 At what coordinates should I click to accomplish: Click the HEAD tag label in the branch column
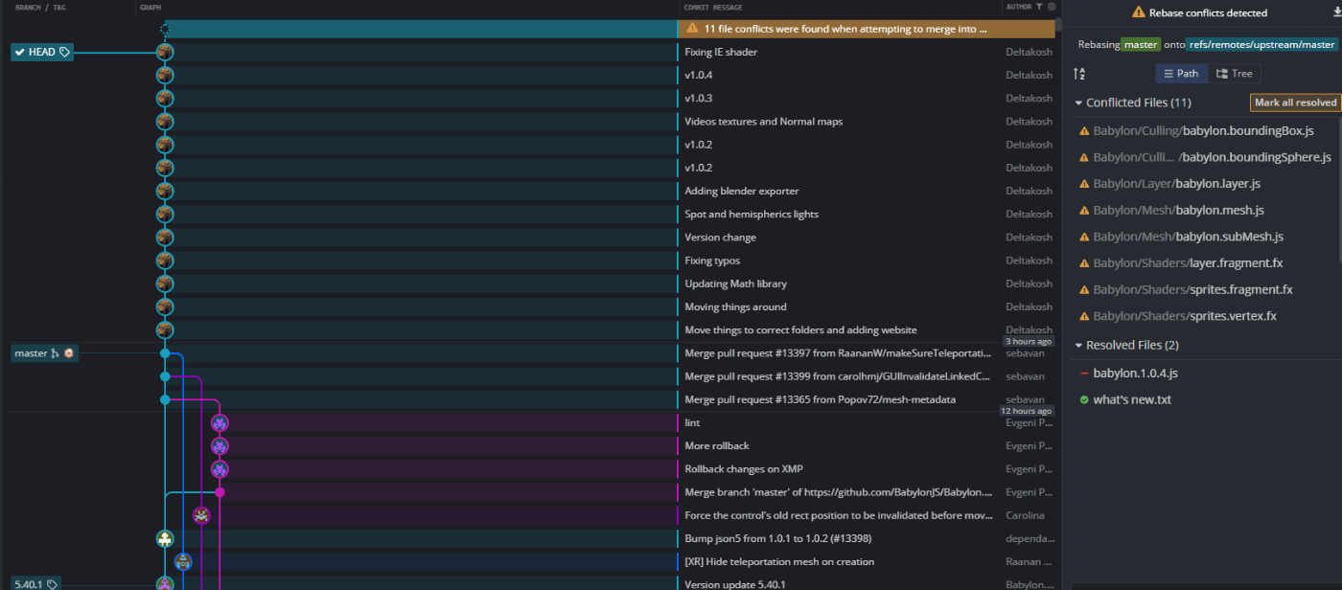click(x=42, y=52)
